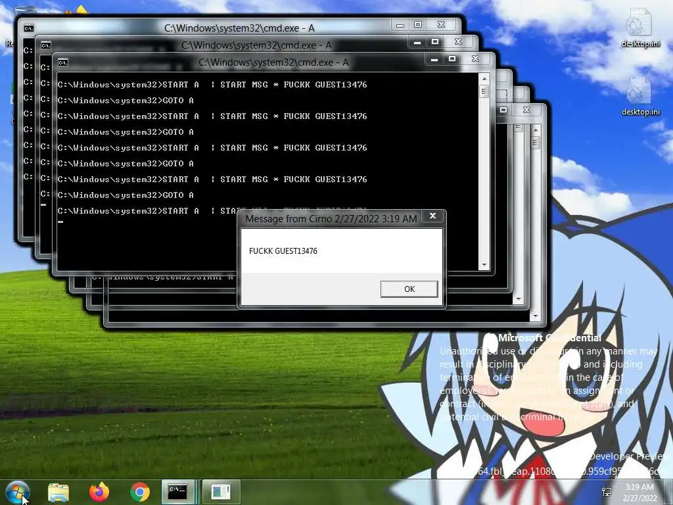Click the network icon in system tray
The height and width of the screenshot is (505, 673).
coord(607,492)
